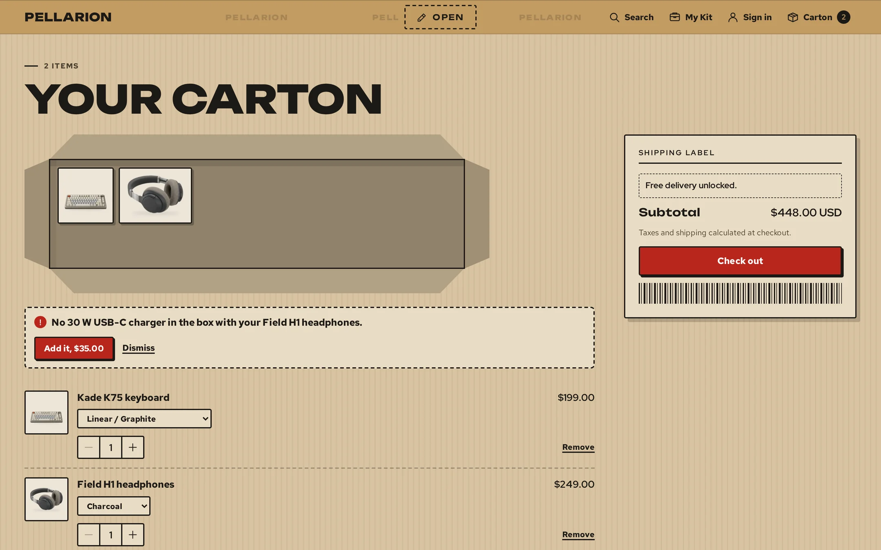The width and height of the screenshot is (881, 550).
Task: Increase Kade K75 keyboard quantity
Action: [x=133, y=447]
